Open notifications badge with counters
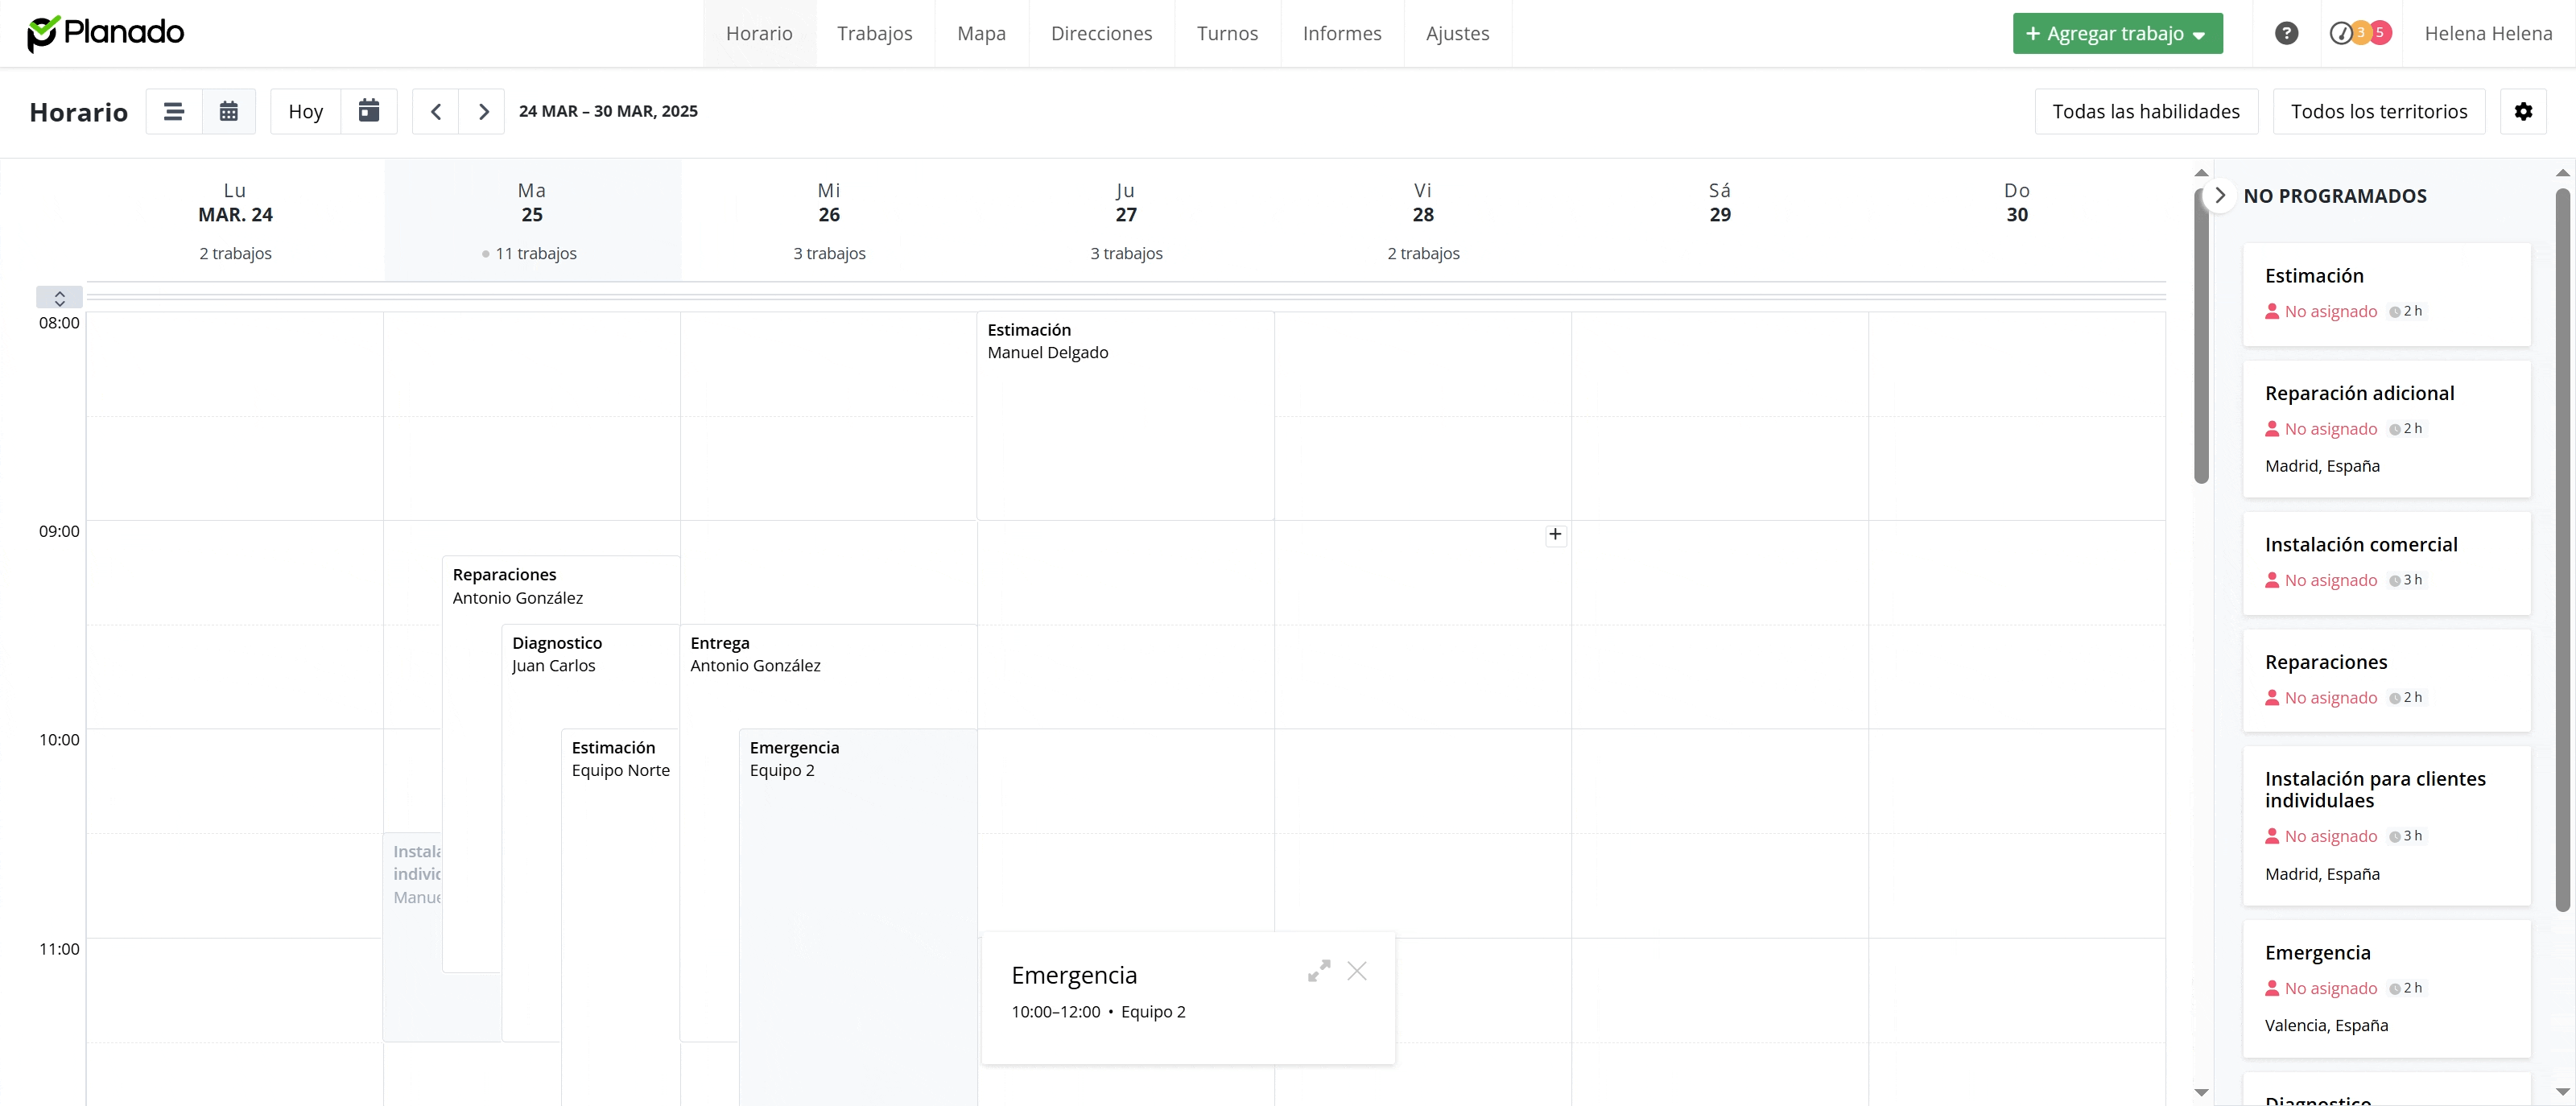 click(x=2361, y=33)
